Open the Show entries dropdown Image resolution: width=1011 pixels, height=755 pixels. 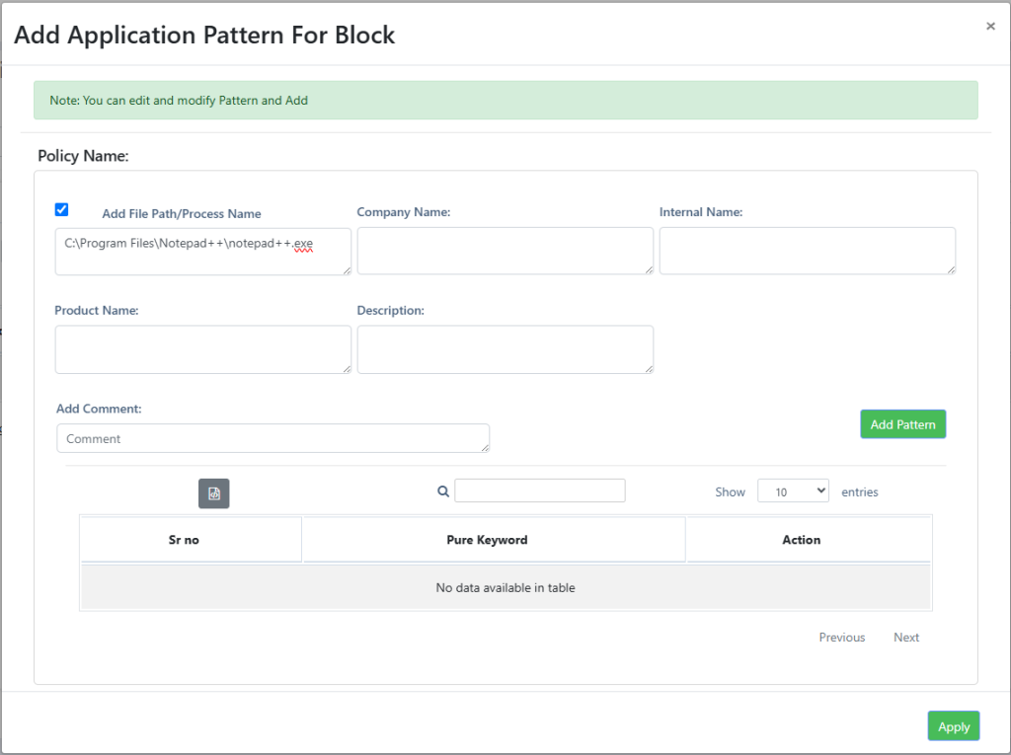(792, 491)
